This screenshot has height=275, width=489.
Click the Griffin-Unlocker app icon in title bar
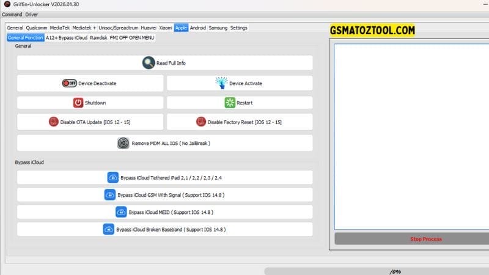(x=7, y=4)
